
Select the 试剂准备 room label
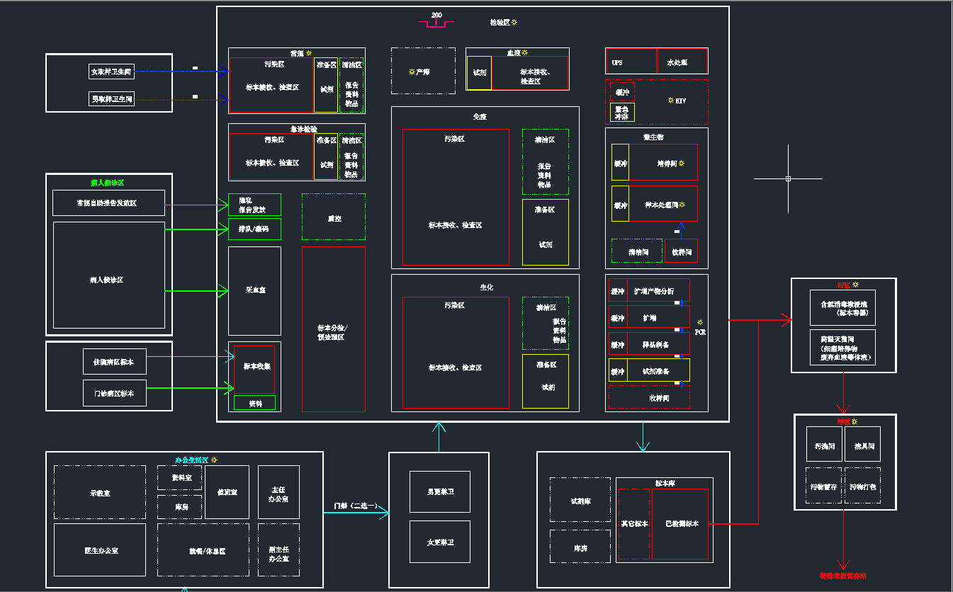coord(655,371)
